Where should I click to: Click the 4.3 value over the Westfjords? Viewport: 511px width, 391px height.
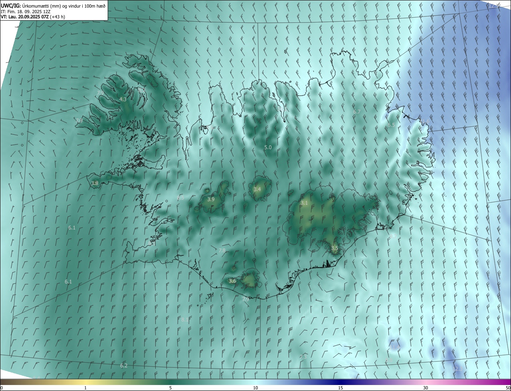(123, 99)
